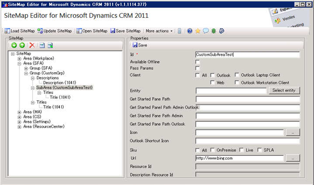Expand the Group (SFA) node
Viewport: 314px width, 185px height.
[x=26, y=68]
